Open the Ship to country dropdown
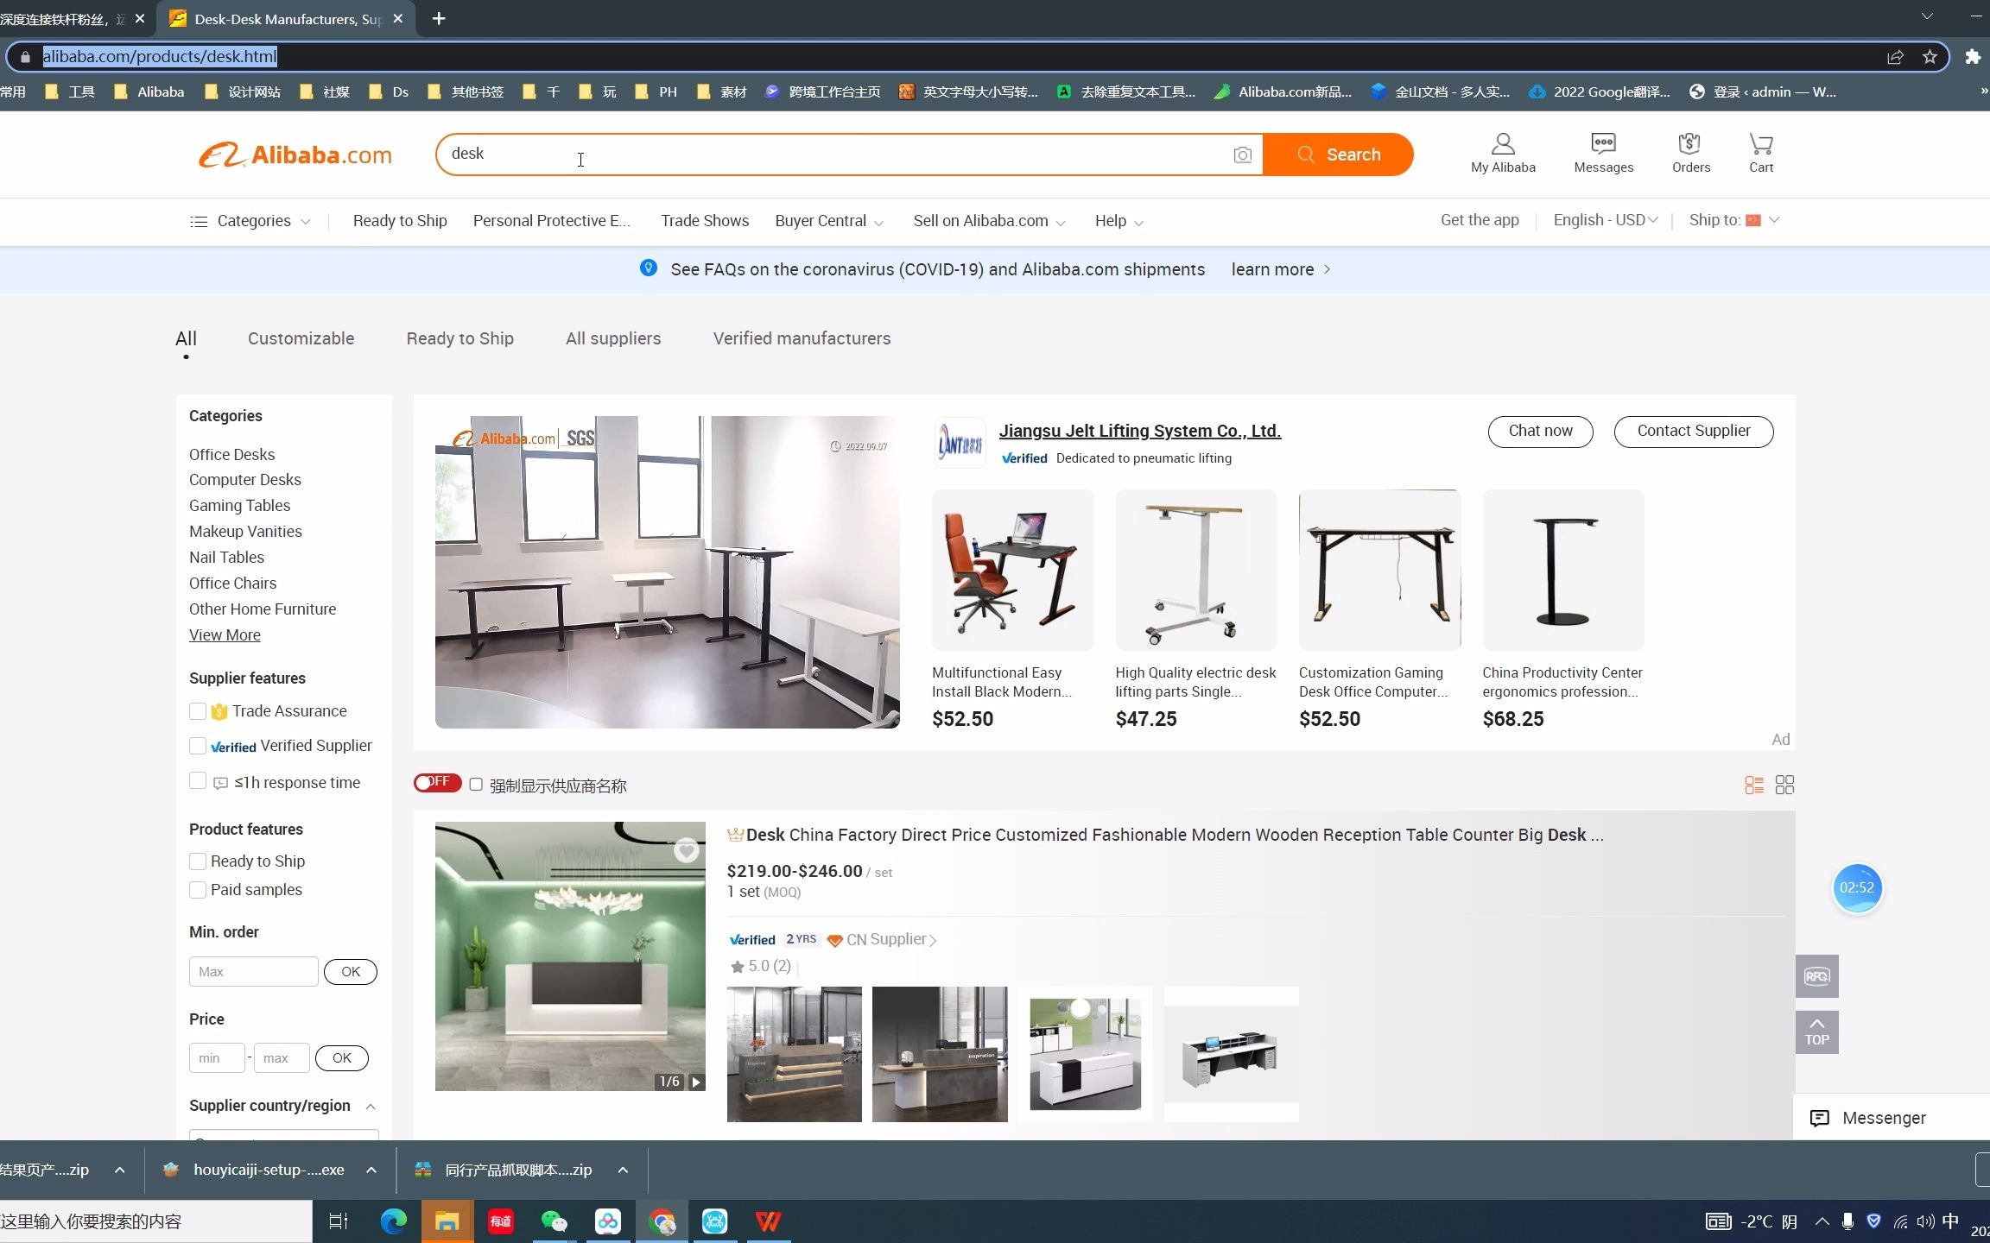1990x1243 pixels. pos(1733,220)
